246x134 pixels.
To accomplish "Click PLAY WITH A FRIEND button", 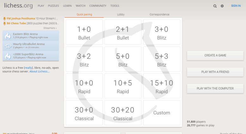I will click(215, 72).
